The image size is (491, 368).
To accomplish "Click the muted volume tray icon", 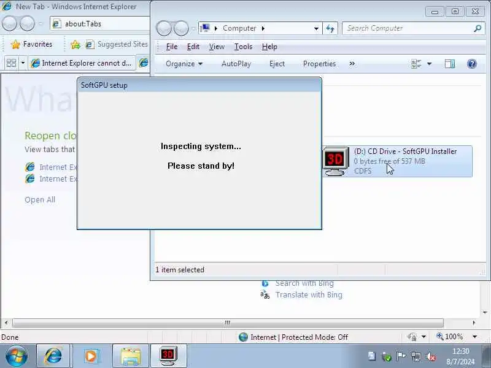I will [431, 356].
